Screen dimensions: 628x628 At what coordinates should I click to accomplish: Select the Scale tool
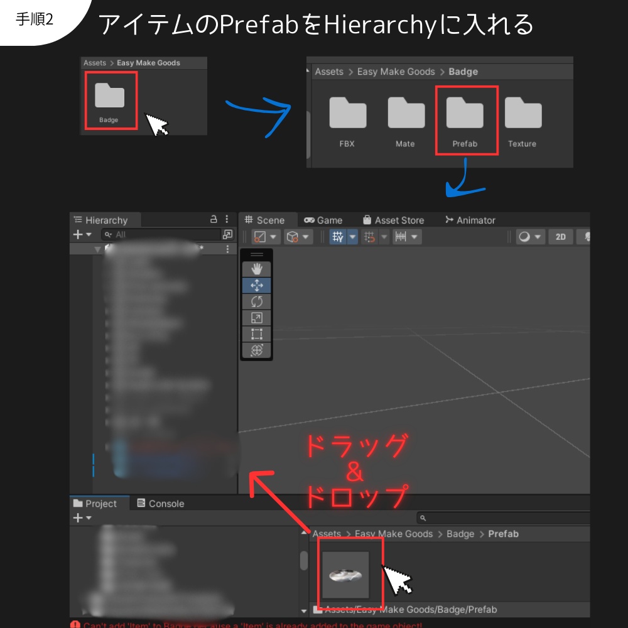(x=257, y=317)
